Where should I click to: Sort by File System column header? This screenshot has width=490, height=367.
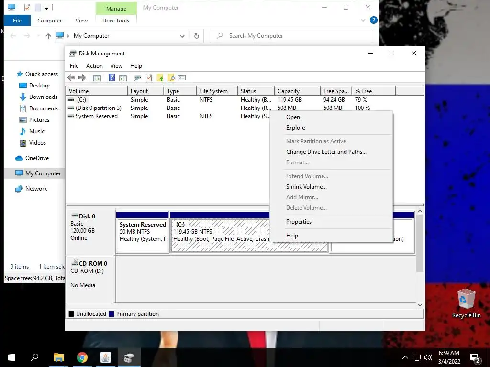point(217,91)
